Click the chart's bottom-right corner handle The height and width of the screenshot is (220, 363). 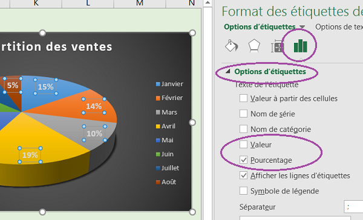pyautogui.click(x=192, y=212)
